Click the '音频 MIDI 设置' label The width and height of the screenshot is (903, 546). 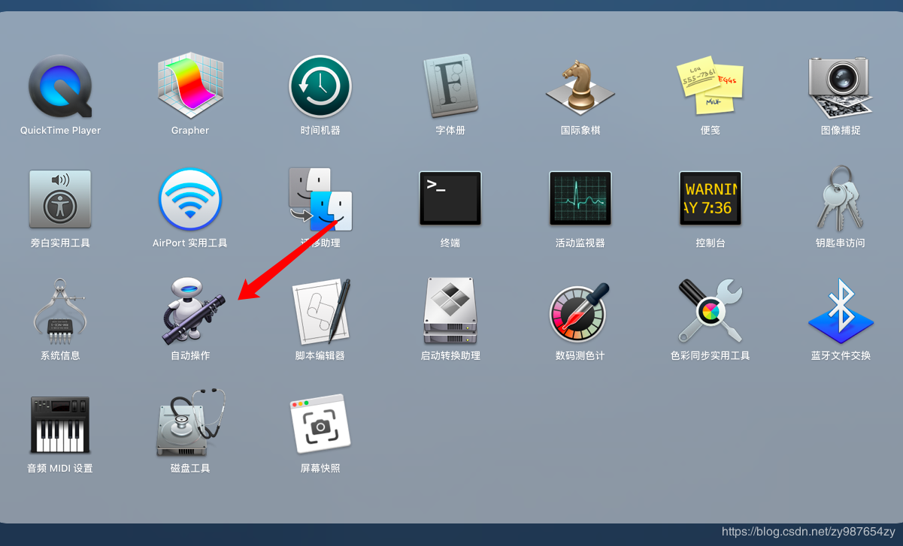[60, 469]
